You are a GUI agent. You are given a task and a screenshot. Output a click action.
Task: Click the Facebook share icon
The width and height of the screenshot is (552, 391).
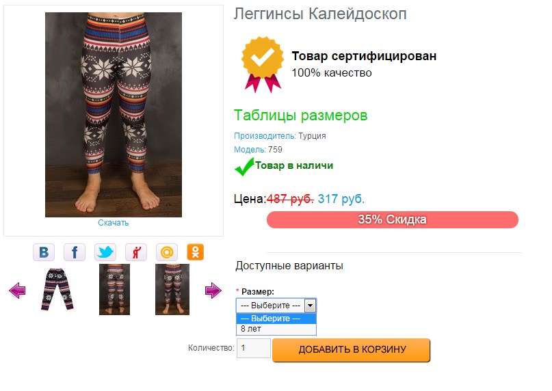click(75, 252)
